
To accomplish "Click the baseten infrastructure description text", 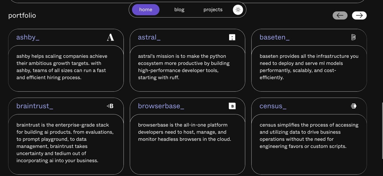I will click(x=309, y=67).
